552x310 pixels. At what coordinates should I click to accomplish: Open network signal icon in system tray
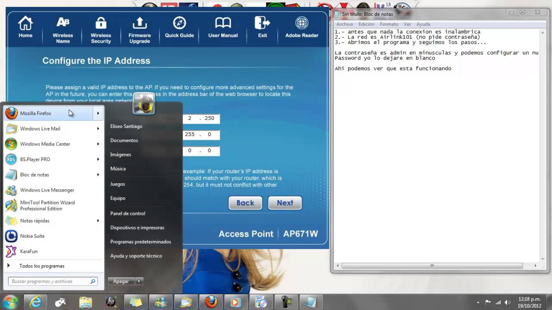[499, 302]
